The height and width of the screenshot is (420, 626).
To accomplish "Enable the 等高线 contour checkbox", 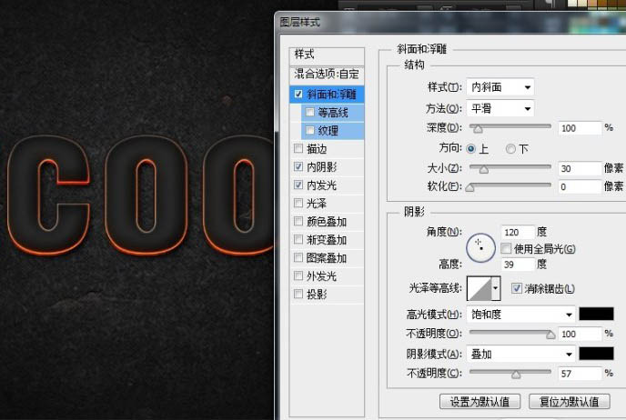I will [311, 113].
